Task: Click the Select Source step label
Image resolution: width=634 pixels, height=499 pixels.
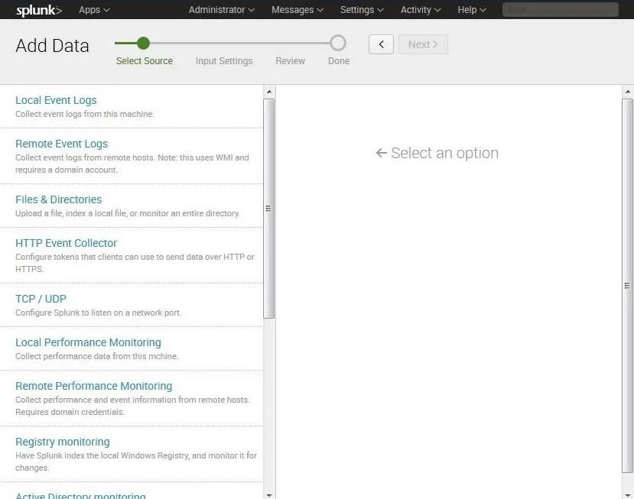Action: (x=145, y=61)
